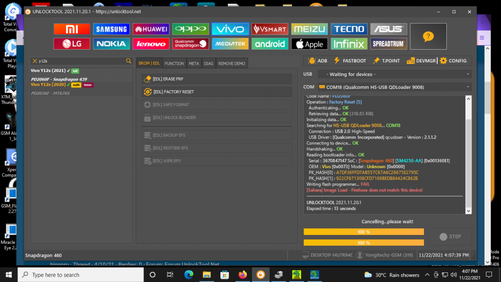
Task: Choose the Lenovo brand icon
Action: tap(151, 44)
